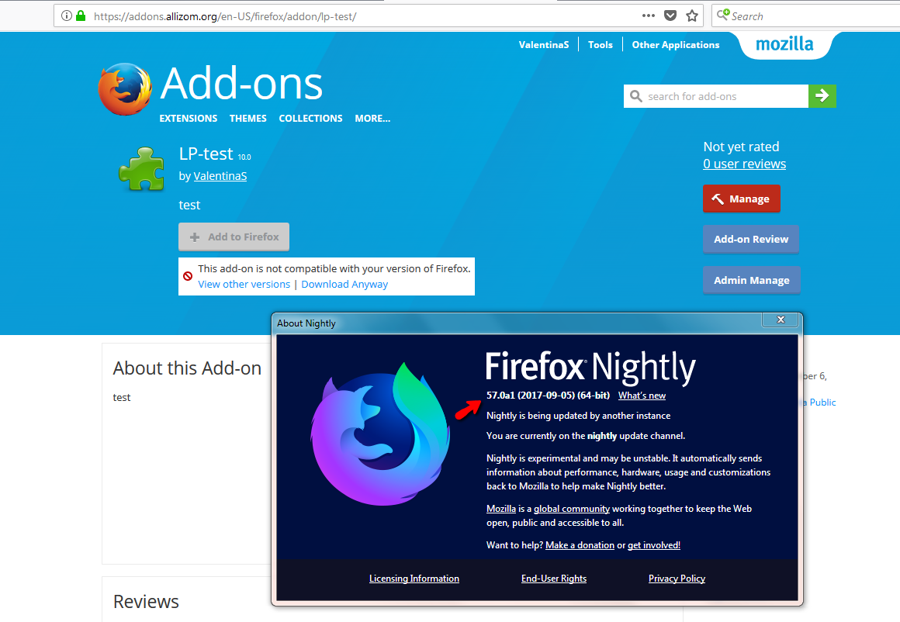The height and width of the screenshot is (622, 900).
Task: Click the Mozilla link in About dialog
Action: 501,509
